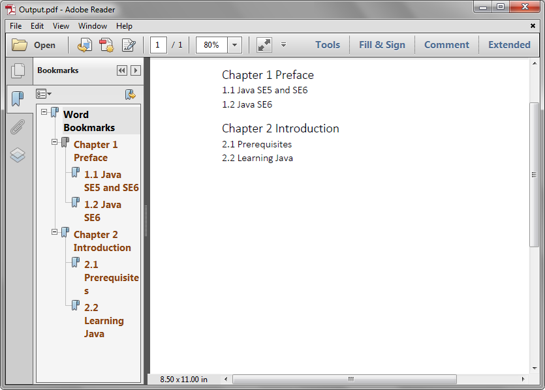Click the bookmark icon beside 1.2 Java SE6

point(76,202)
